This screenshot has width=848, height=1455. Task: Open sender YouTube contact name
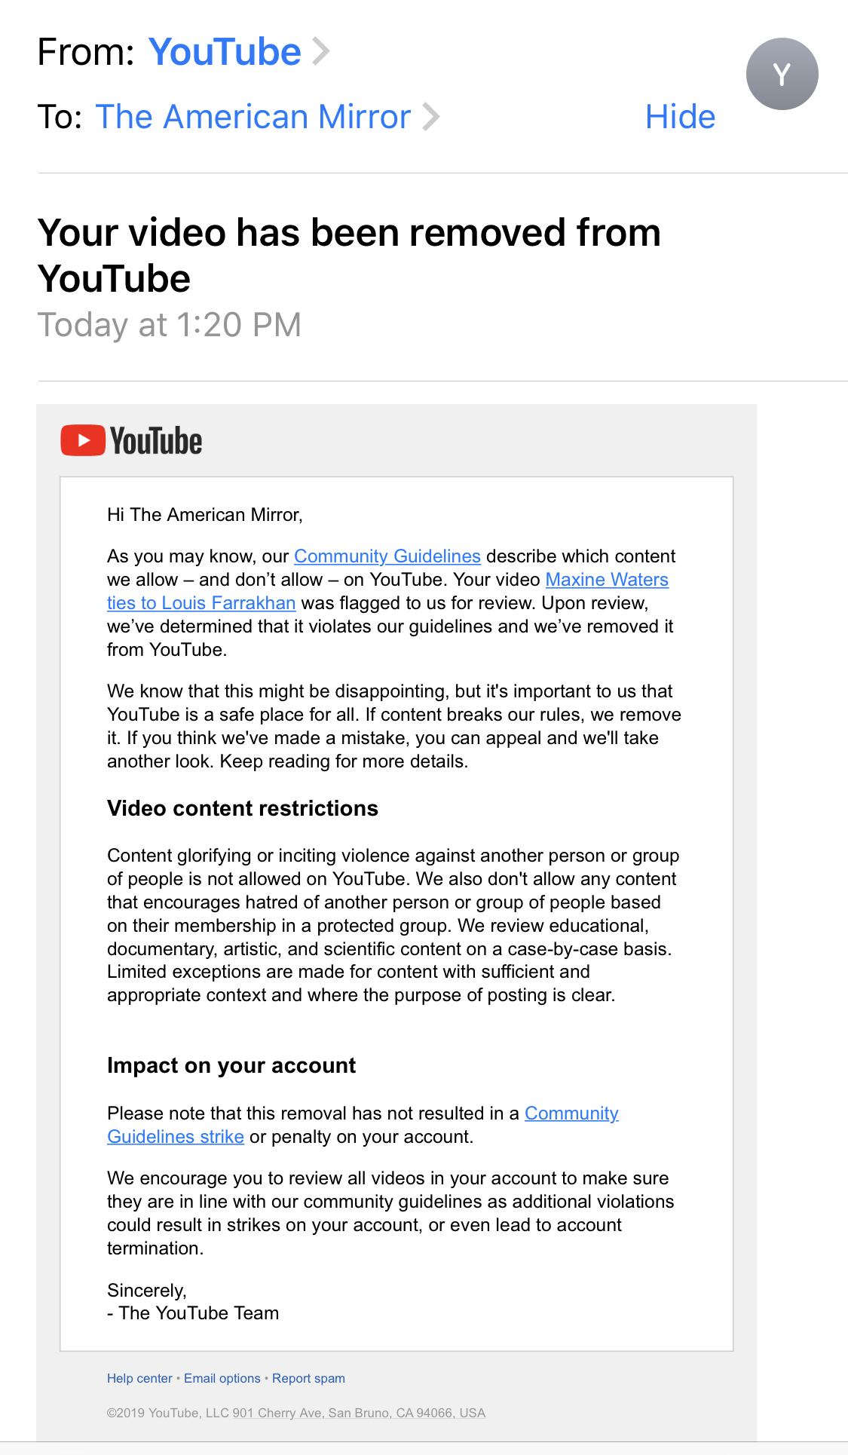(225, 52)
